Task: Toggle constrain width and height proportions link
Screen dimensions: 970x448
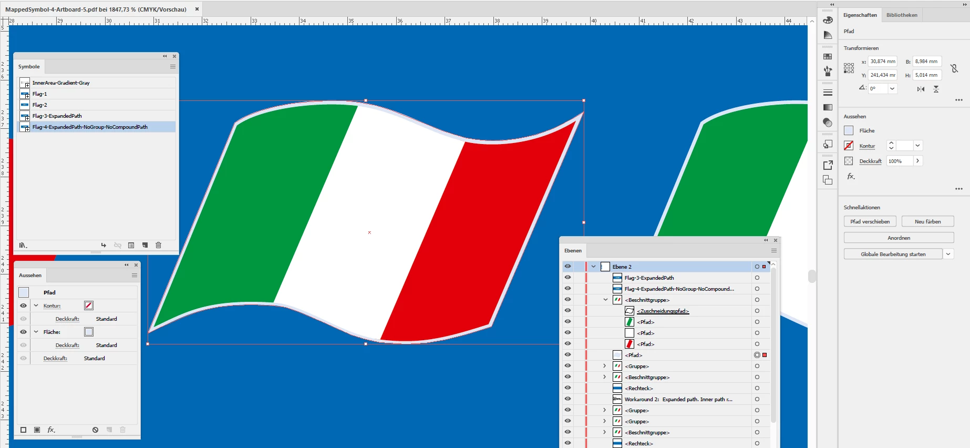Action: pos(954,68)
